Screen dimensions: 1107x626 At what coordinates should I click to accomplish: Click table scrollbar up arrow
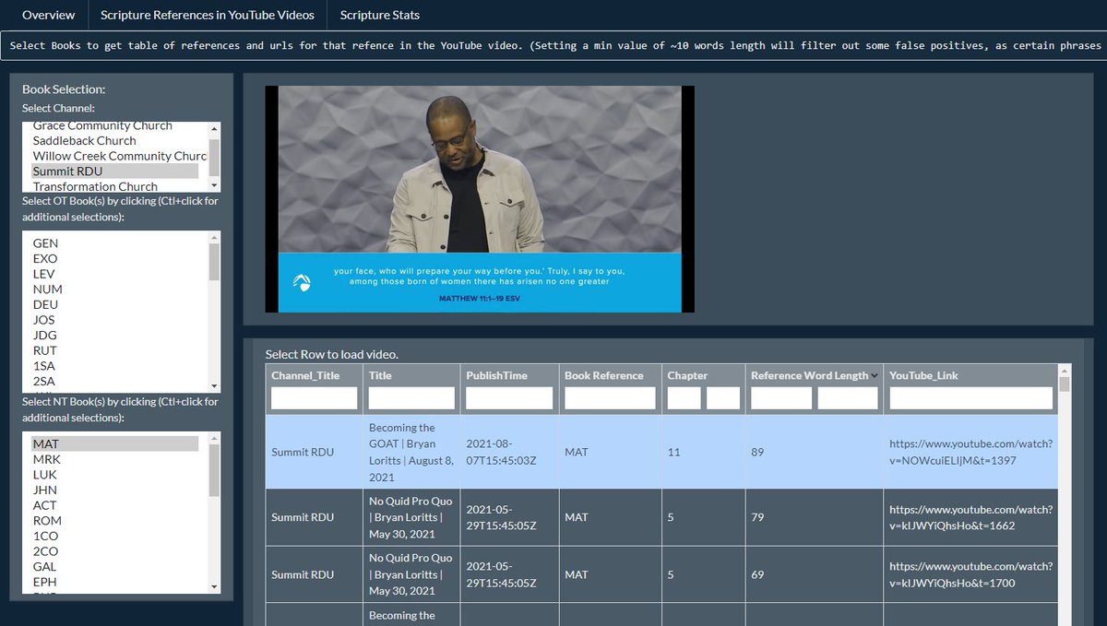[1065, 370]
